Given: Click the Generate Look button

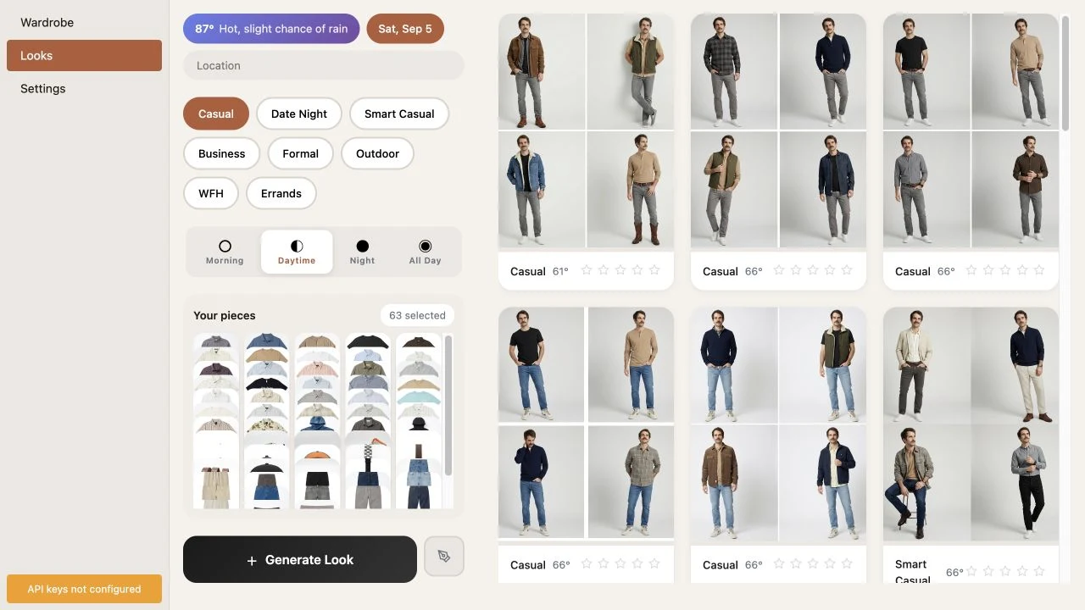Looking at the screenshot, I should [x=300, y=559].
